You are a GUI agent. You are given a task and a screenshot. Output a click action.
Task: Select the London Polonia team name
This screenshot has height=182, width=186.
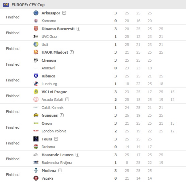point(54,131)
